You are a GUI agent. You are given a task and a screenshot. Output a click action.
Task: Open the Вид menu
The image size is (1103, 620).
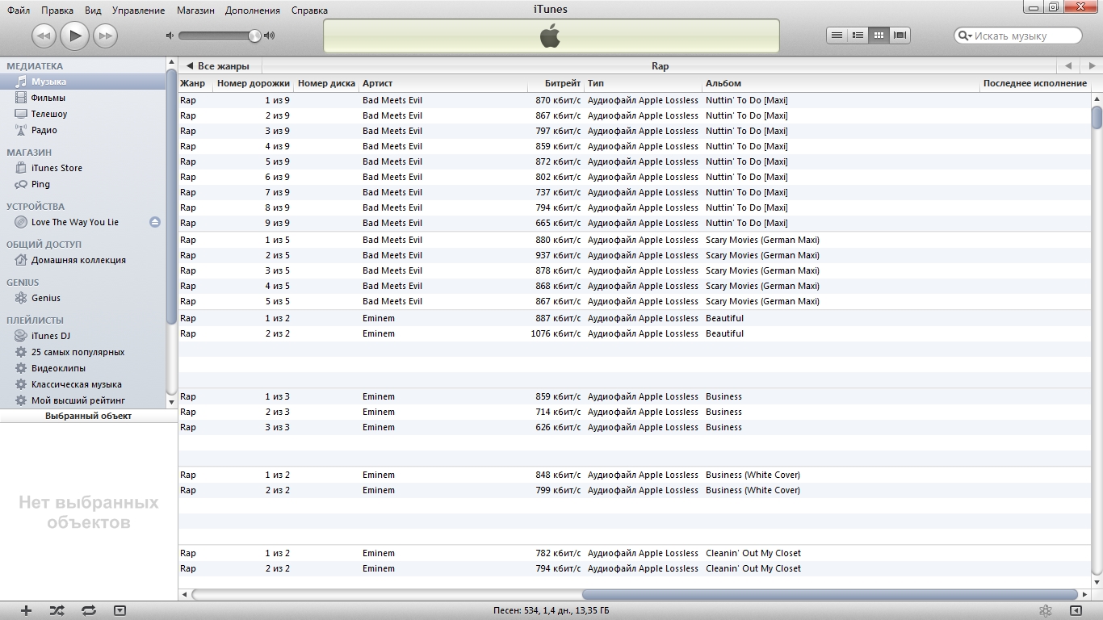[x=93, y=10]
